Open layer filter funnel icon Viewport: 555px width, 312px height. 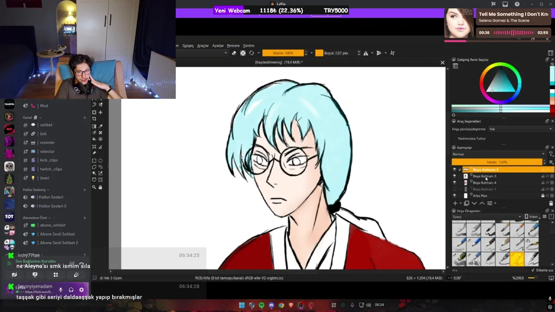551,154
